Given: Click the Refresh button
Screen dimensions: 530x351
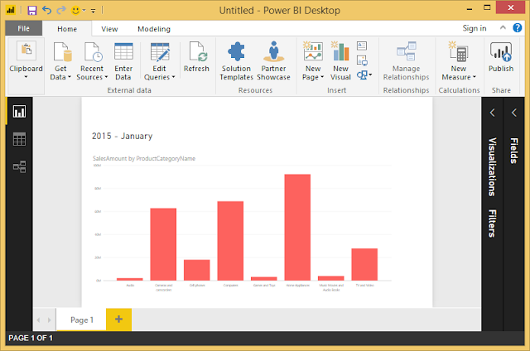Looking at the screenshot, I should 196,56.
